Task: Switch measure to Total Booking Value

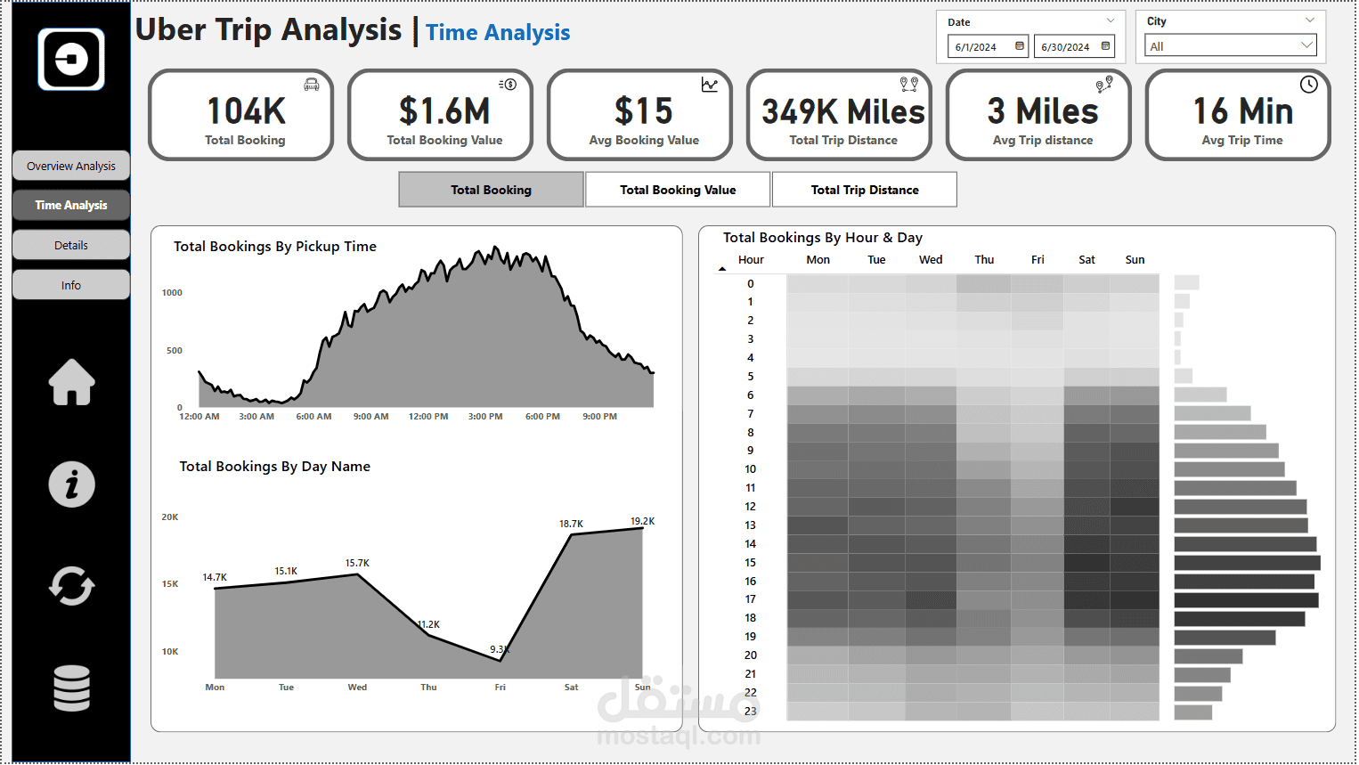Action: pyautogui.click(x=678, y=190)
